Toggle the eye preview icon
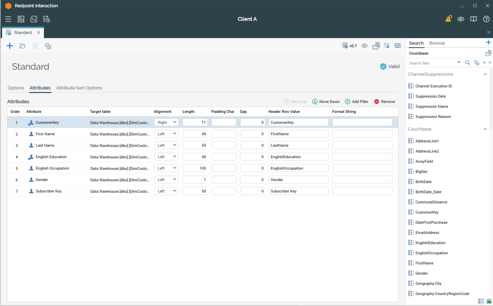The width and height of the screenshot is (493, 306). [364, 46]
